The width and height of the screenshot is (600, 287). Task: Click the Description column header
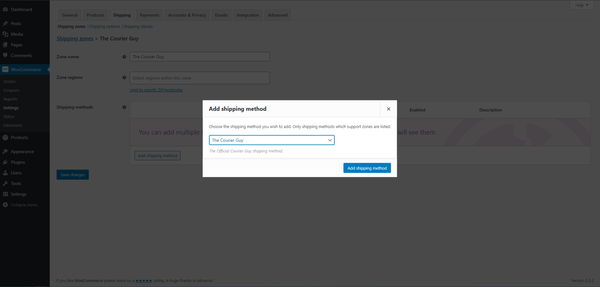pos(491,110)
